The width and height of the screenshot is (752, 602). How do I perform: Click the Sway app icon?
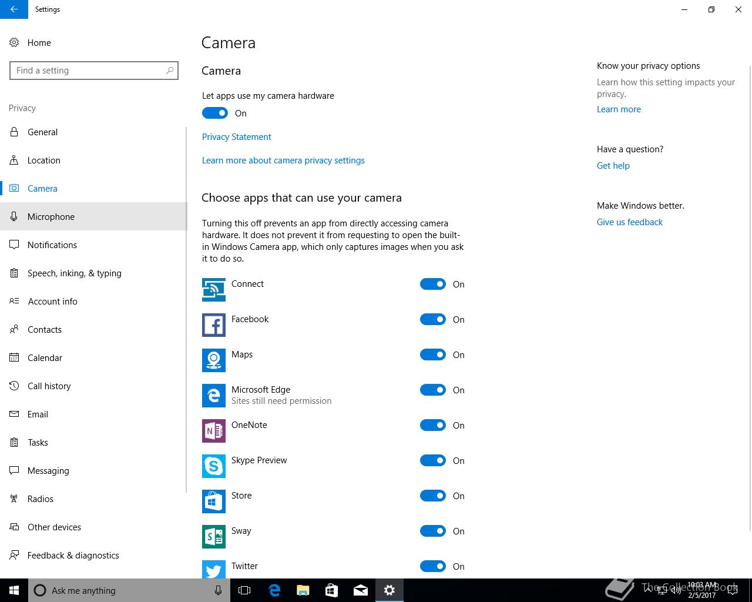(x=214, y=537)
